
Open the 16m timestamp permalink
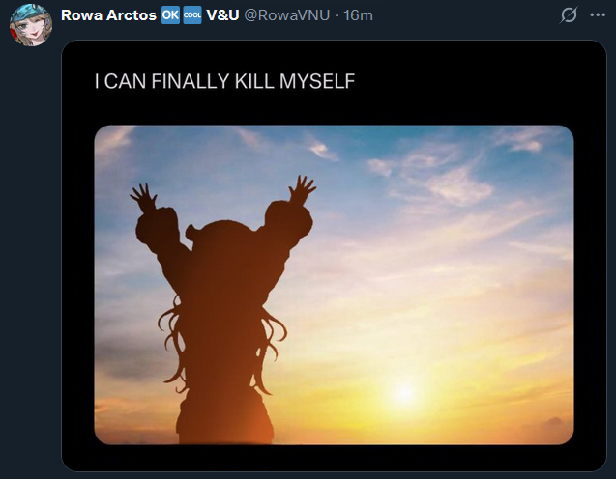[358, 15]
